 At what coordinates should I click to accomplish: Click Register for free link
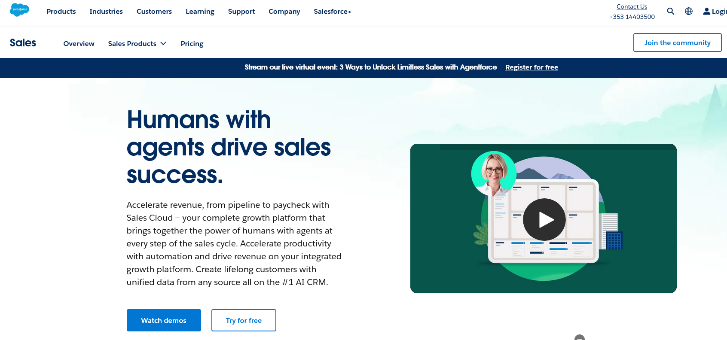(532, 67)
